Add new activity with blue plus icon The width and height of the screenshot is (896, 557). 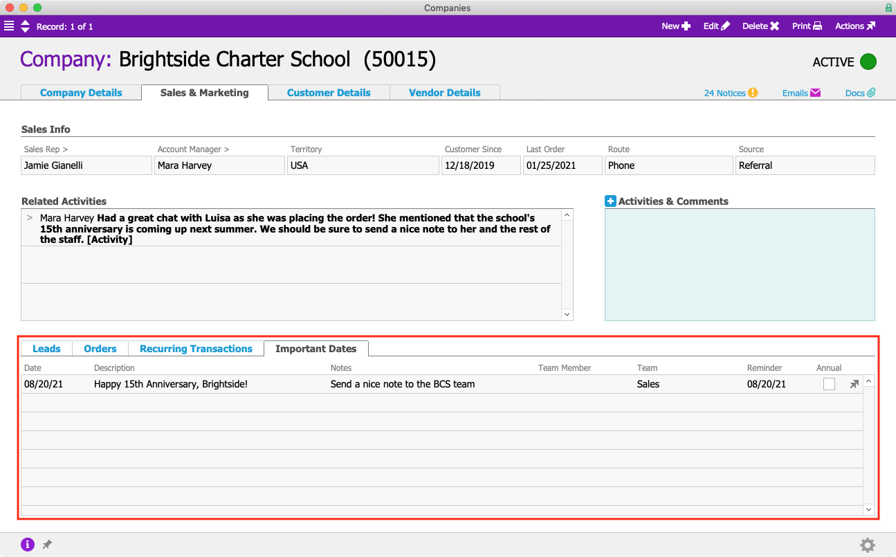[x=610, y=201]
